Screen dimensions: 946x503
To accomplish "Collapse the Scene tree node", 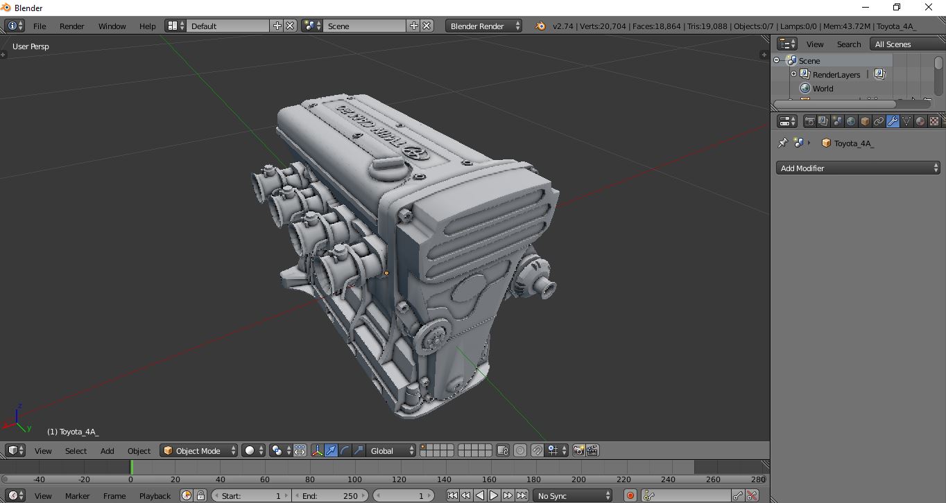I will (777, 60).
